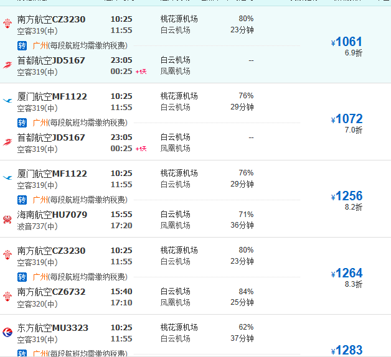Viewport: 391px width, 357px height.
Task: Click 37分钟 delay value for MU3323
Action: 242,338
